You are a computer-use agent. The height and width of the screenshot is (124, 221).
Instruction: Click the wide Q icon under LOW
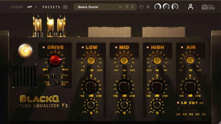[85, 112]
